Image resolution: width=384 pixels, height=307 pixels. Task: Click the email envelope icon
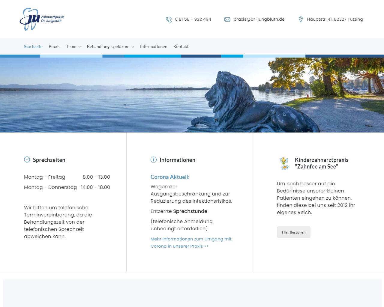coord(227,19)
